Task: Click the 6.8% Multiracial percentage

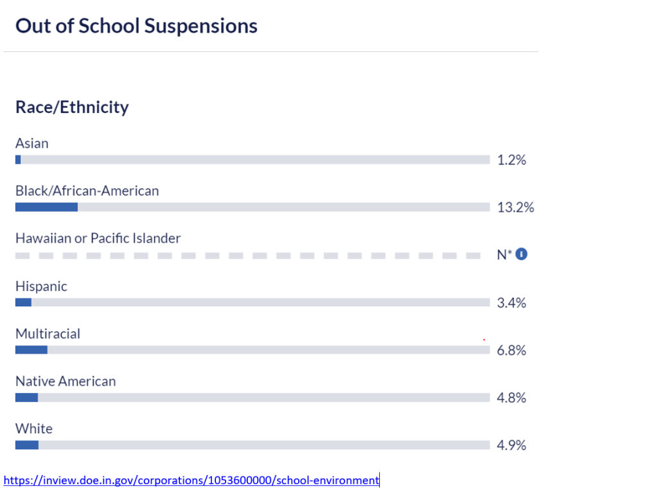Action: tap(511, 350)
